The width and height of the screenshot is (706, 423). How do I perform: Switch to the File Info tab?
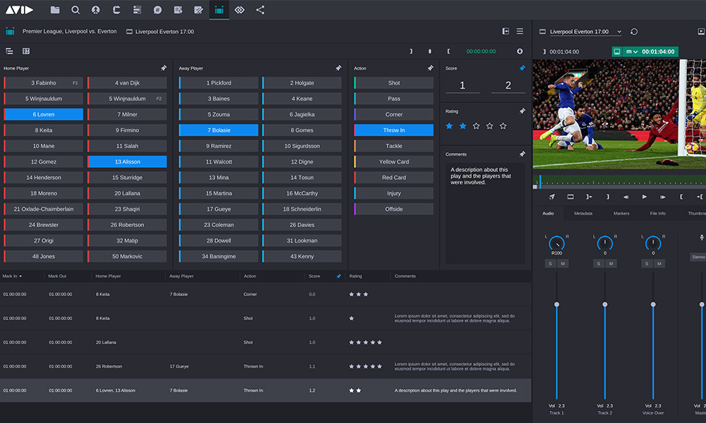click(x=658, y=214)
